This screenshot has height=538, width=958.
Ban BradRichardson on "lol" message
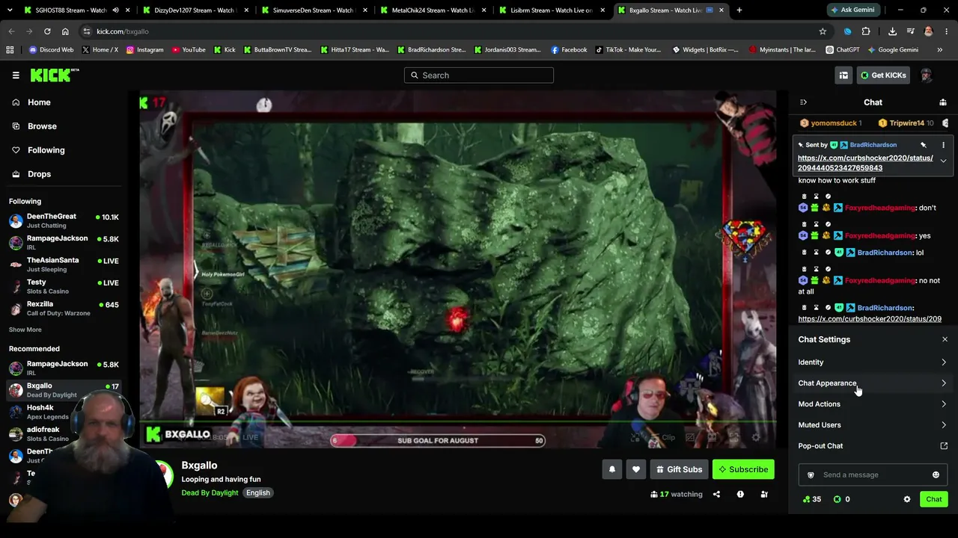829,253
